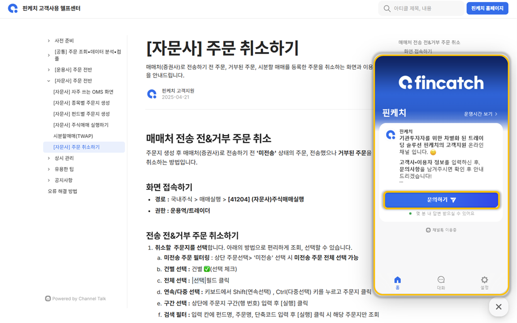Expand the 공지사항 section
Image resolution: width=517 pixels, height=323 pixels.
coord(49,180)
